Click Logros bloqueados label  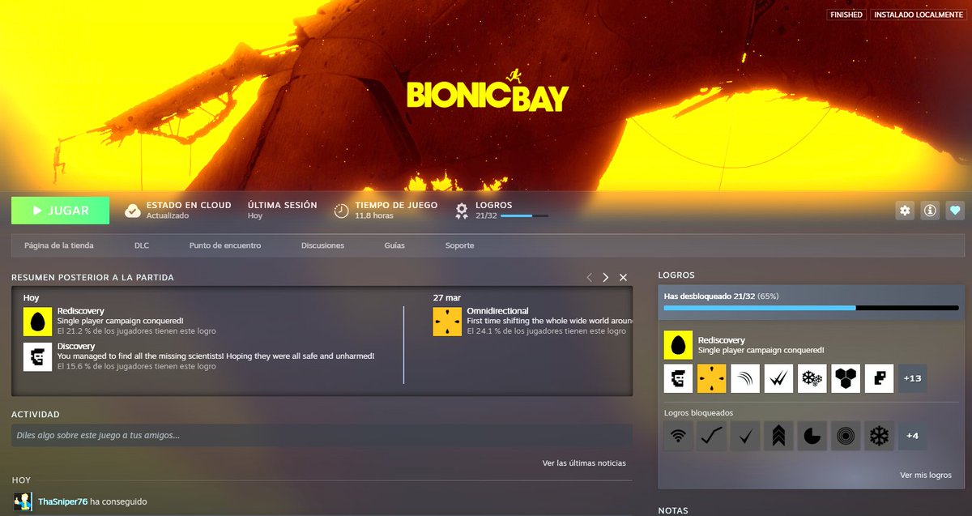point(697,413)
